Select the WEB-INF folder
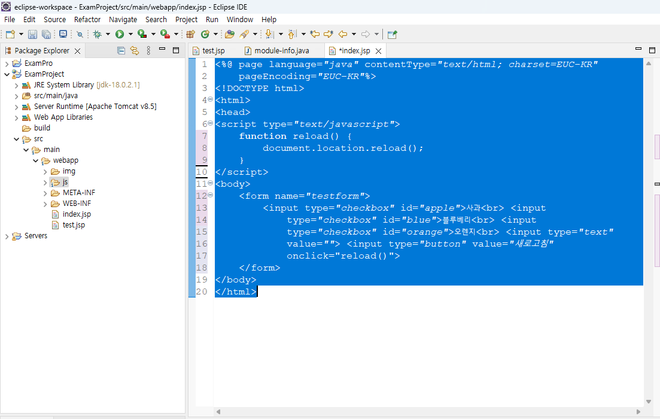Screen dimensions: 660x419 pyautogui.click(x=77, y=204)
